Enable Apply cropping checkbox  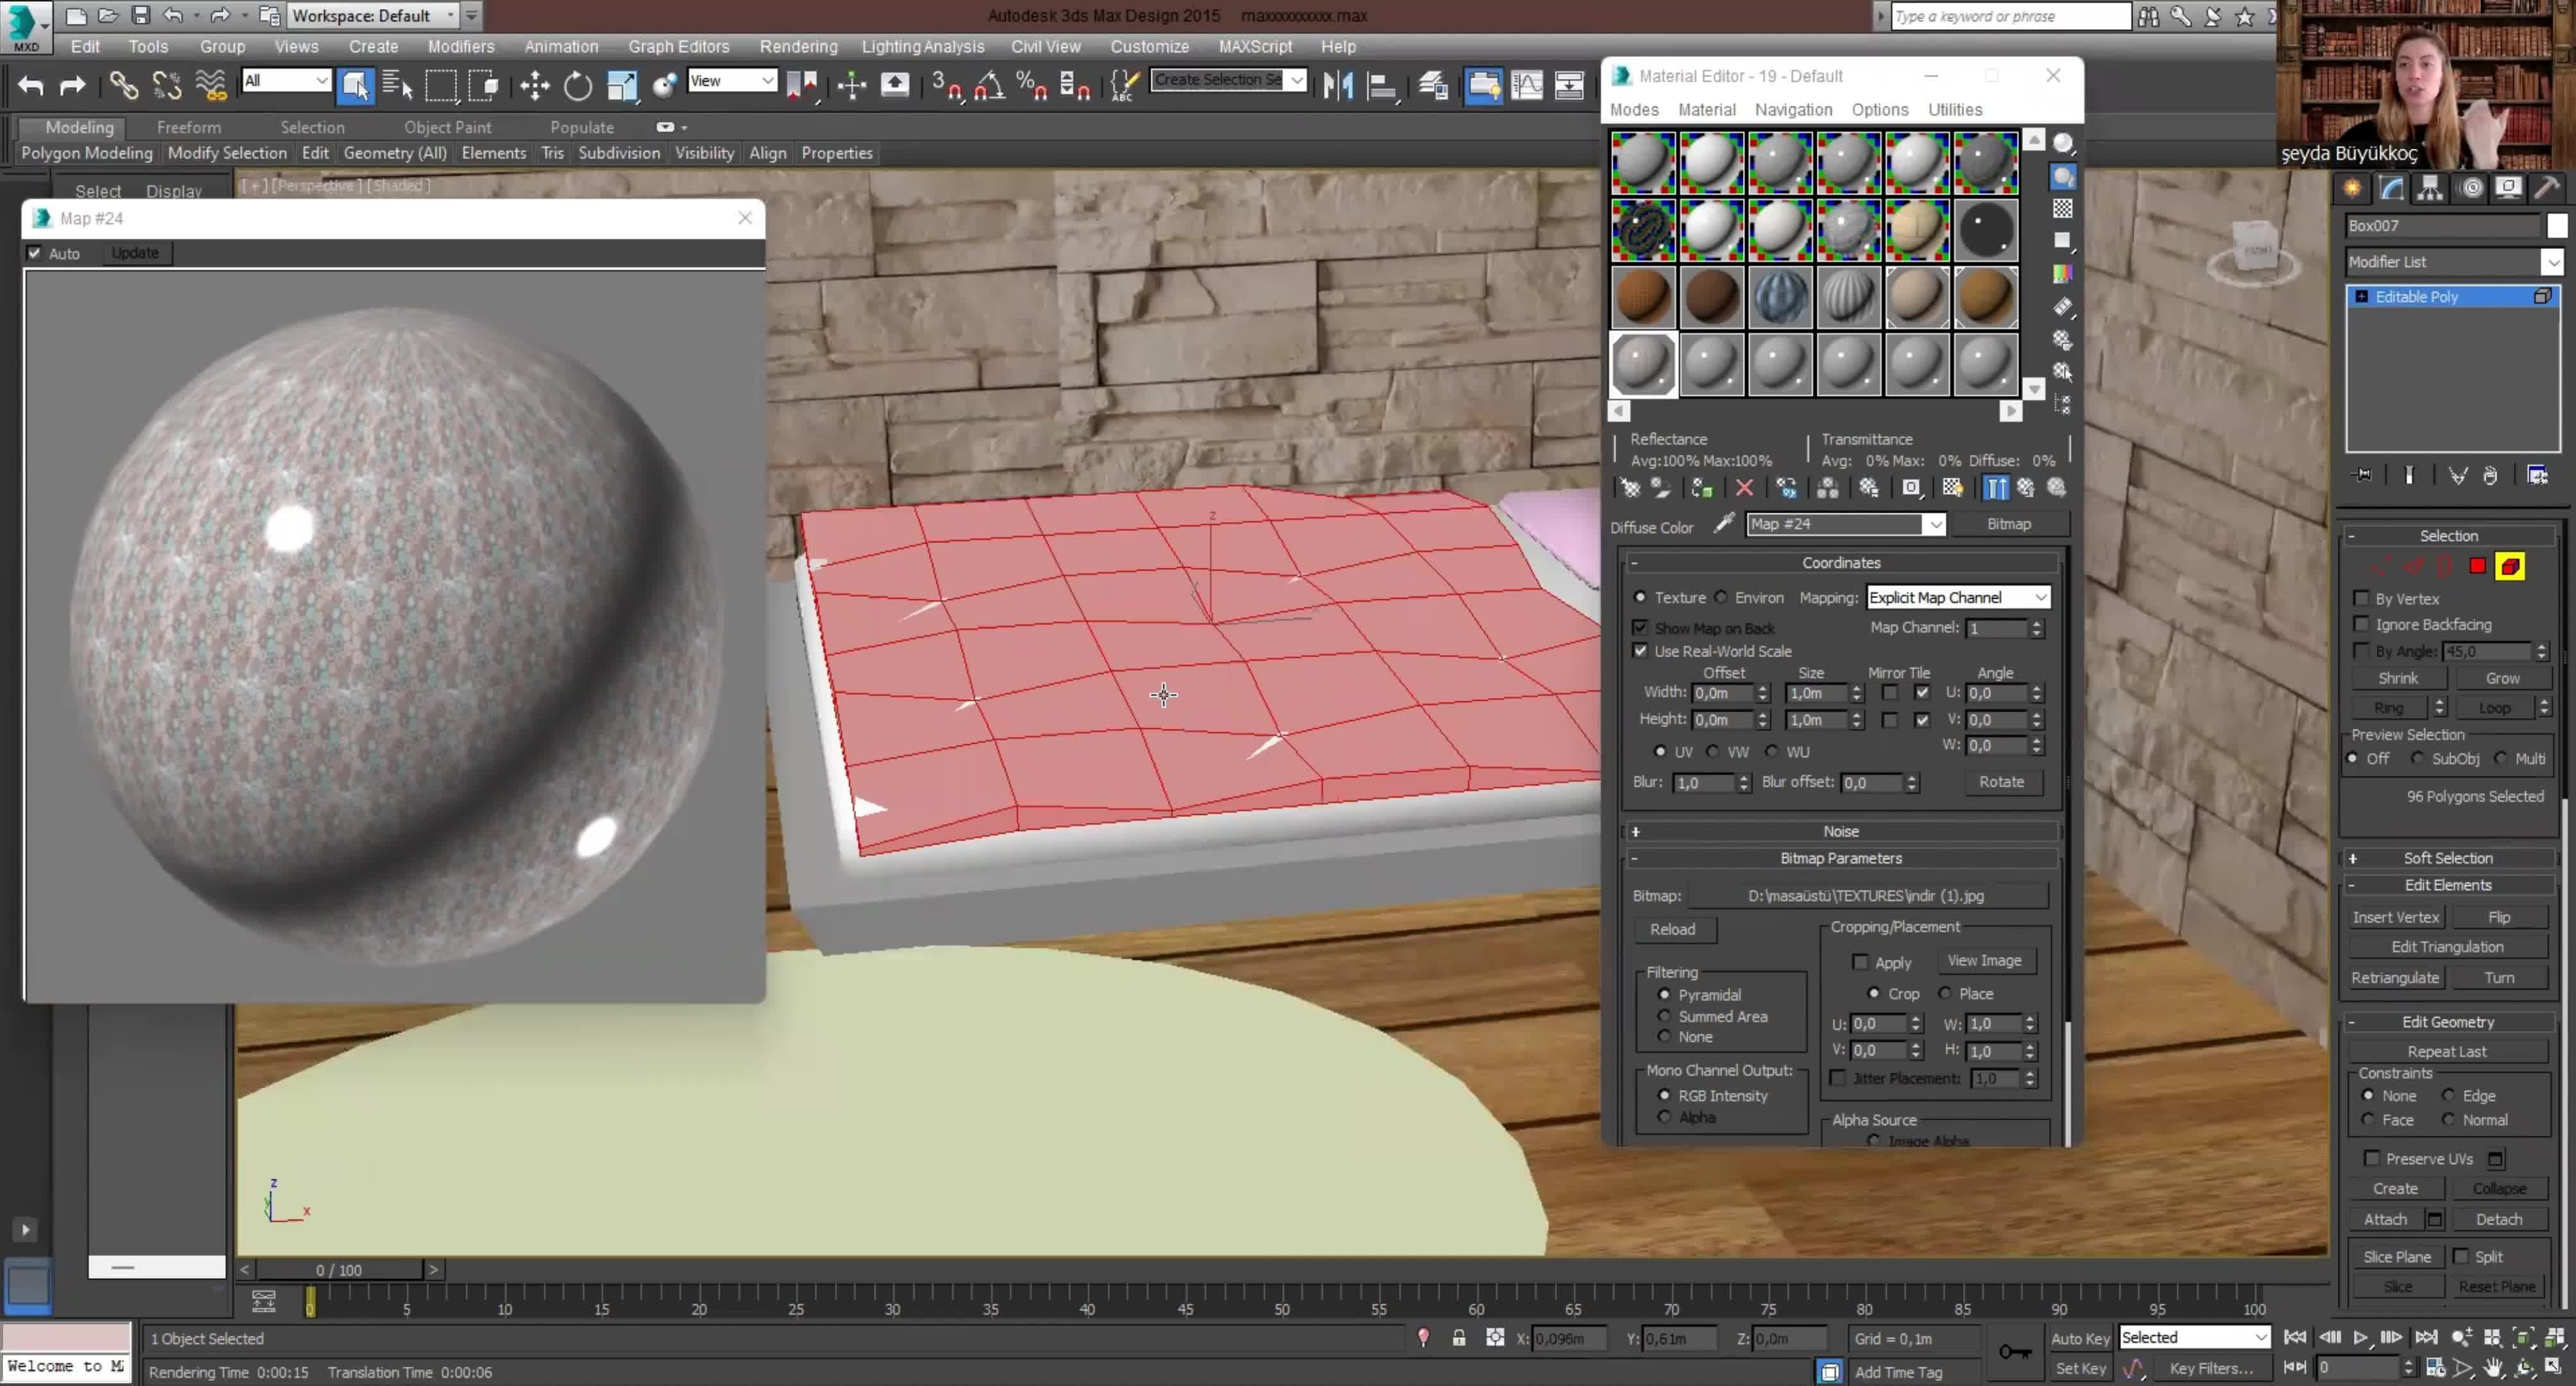[x=1860, y=962]
